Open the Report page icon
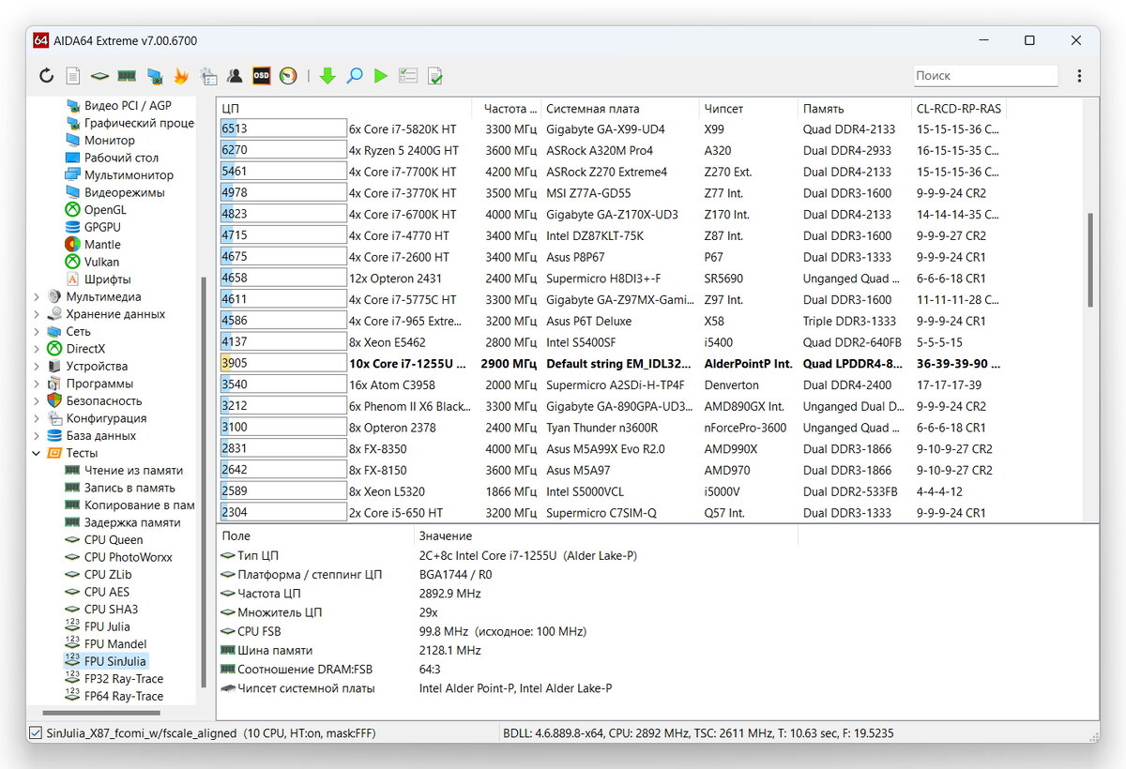The image size is (1126, 769). click(x=72, y=76)
